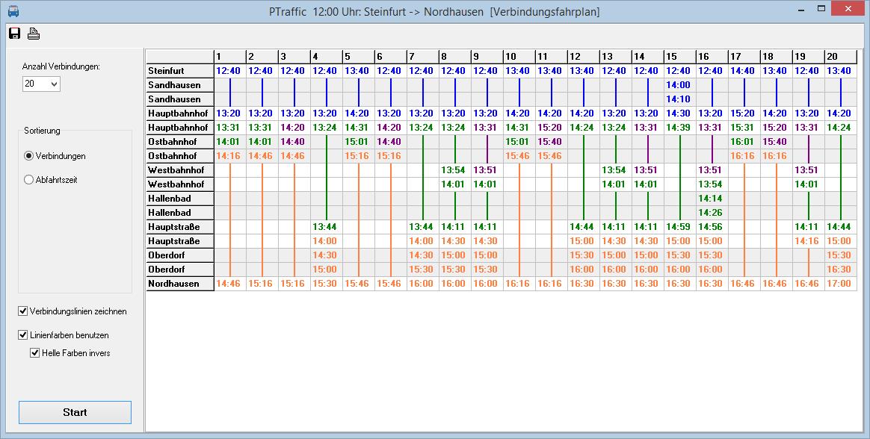Select the Abfahrtszeit sorting option
Viewport: 870px width, 439px height.
(x=29, y=180)
